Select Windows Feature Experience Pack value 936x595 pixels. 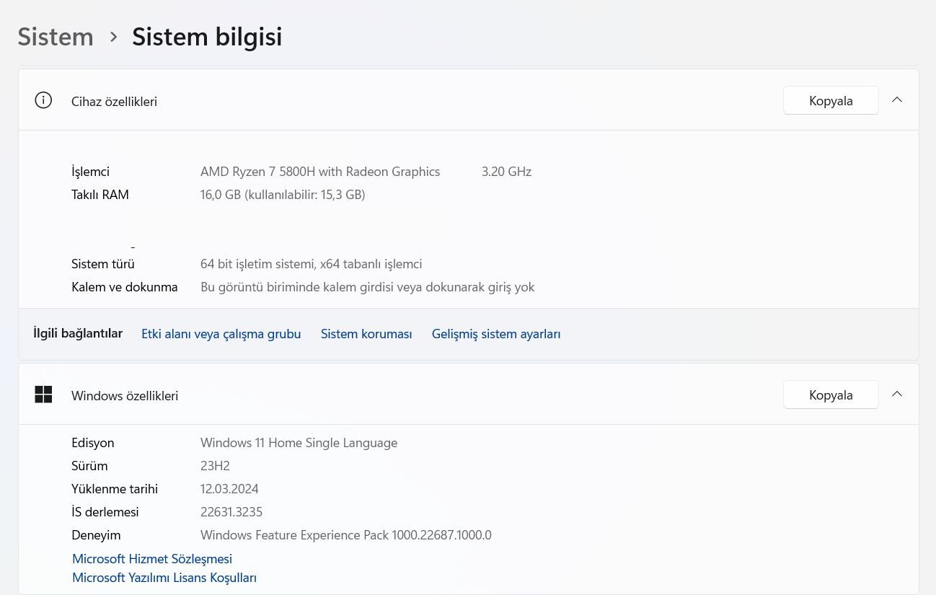(x=346, y=535)
